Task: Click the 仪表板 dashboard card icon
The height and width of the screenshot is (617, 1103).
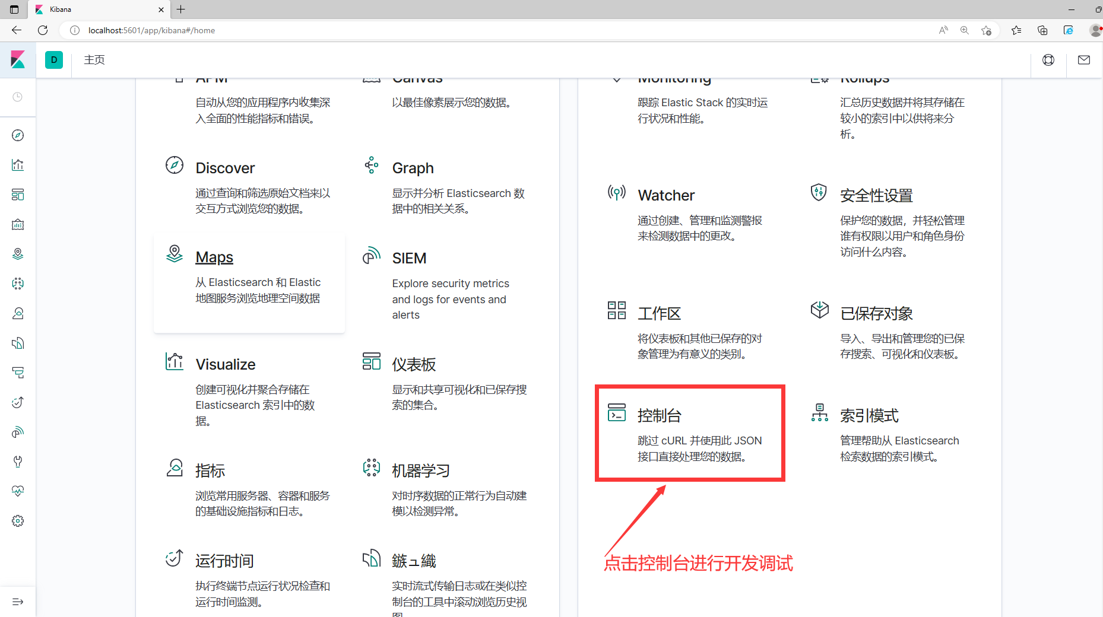Action: [x=372, y=361]
